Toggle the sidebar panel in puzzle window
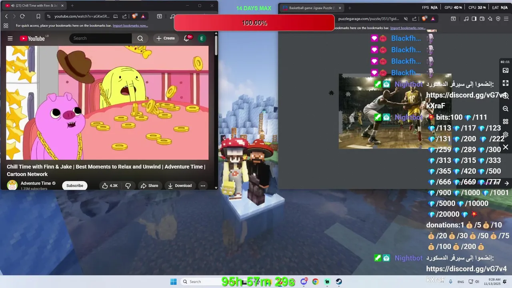 click(x=474, y=18)
